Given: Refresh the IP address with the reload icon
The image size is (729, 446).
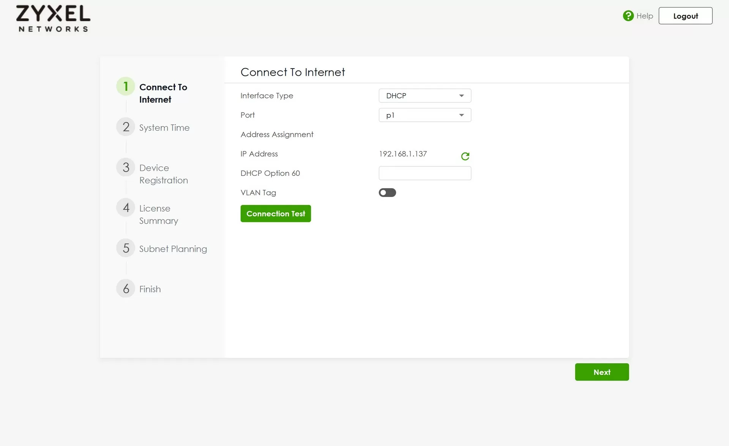Looking at the screenshot, I should (x=465, y=156).
